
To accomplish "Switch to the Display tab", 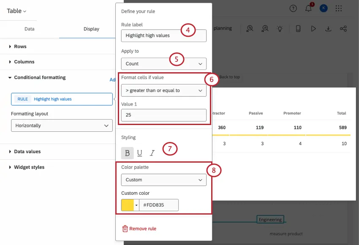I will click(91, 29).
